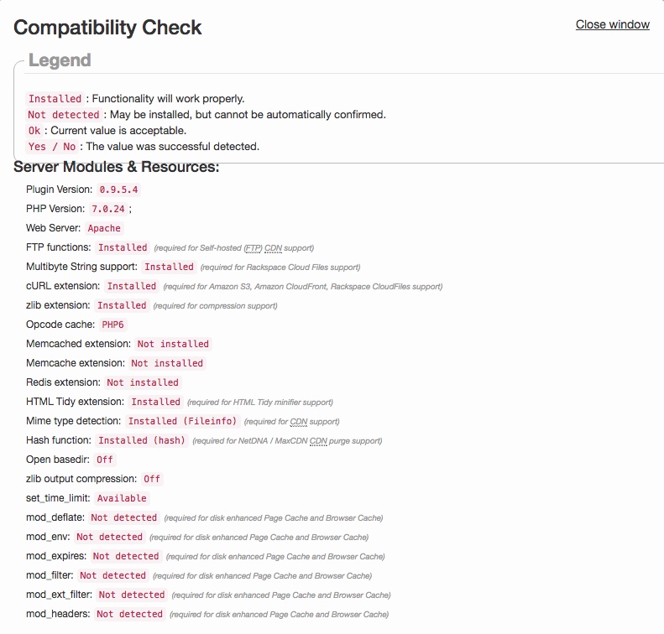Click the PHP6 opcode cache value
The height and width of the screenshot is (634, 664).
(112, 325)
